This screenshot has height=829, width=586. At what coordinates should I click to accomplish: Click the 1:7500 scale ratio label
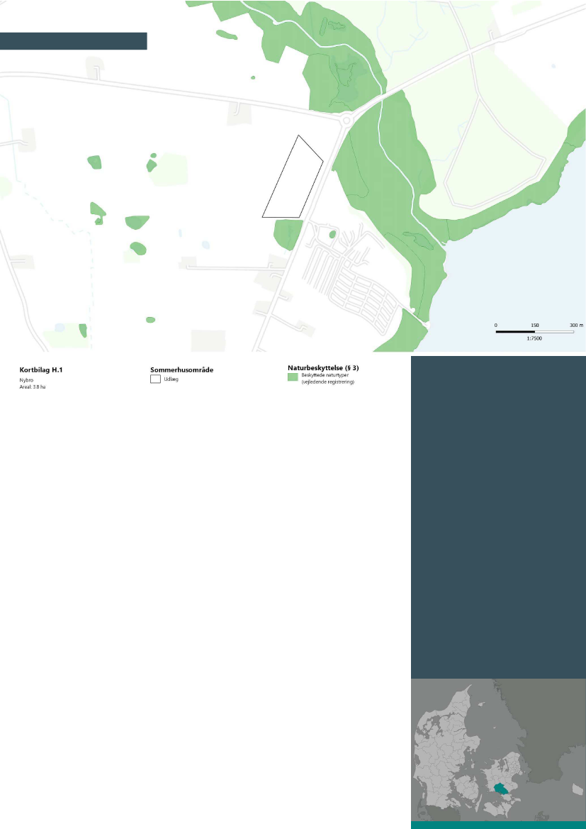point(535,339)
